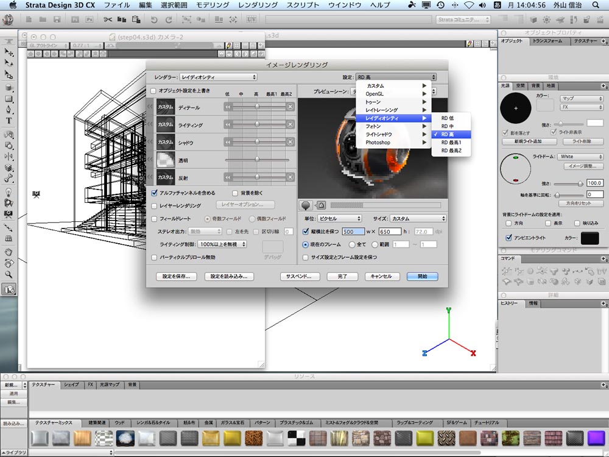Viewport: 609px width, 457px height.
Task: Switch to the 金属 texture library tab
Action: [208, 423]
